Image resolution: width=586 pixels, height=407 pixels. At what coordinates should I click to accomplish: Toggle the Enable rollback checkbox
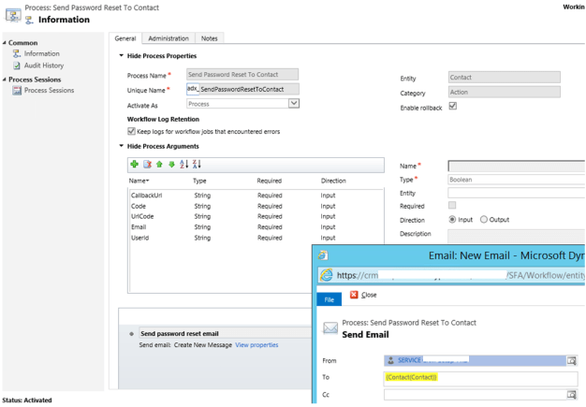click(x=452, y=107)
